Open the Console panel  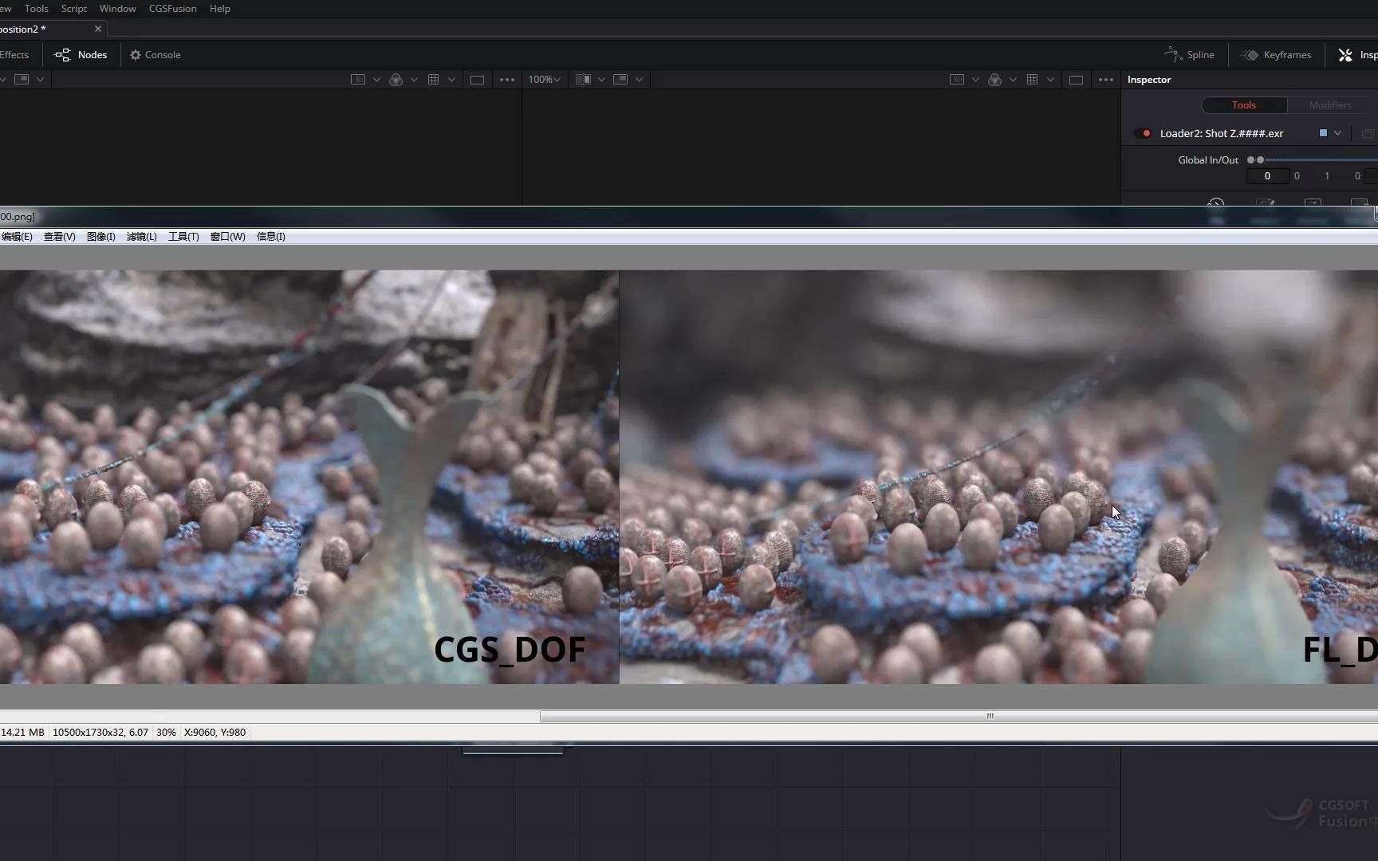155,54
